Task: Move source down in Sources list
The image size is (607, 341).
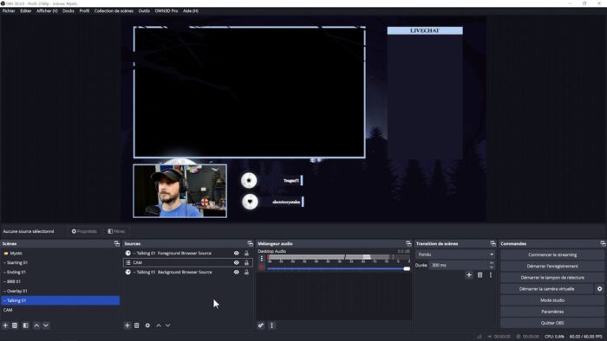Action: [x=168, y=325]
